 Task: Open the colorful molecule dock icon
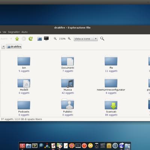point(47,146)
